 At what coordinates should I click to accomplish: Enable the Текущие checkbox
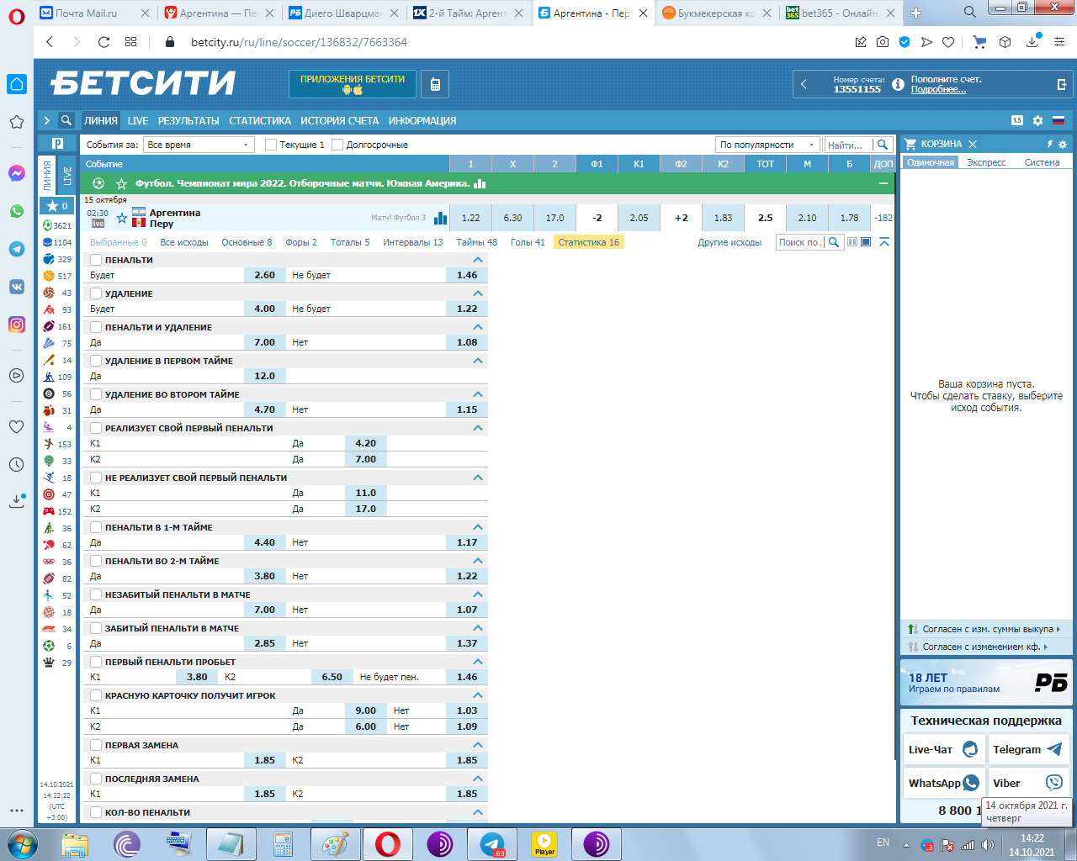point(271,145)
